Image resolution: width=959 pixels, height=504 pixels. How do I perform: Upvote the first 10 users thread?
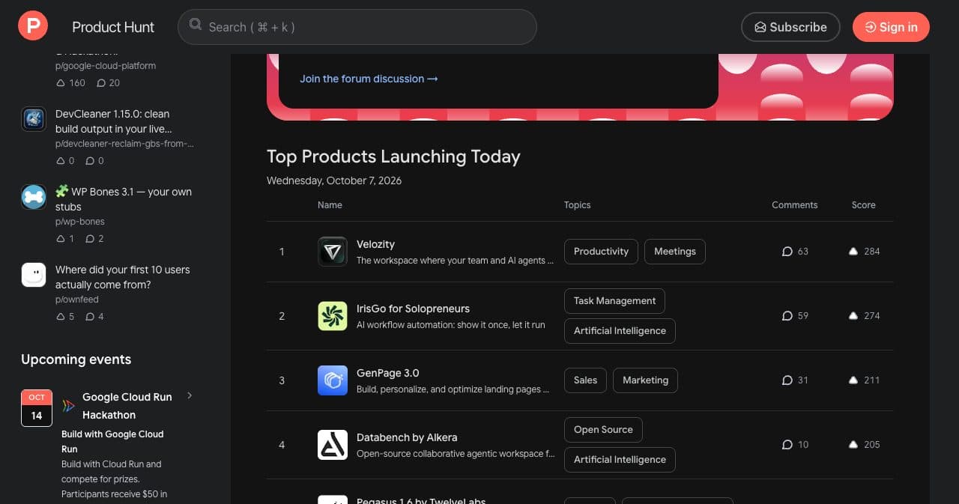tap(61, 317)
